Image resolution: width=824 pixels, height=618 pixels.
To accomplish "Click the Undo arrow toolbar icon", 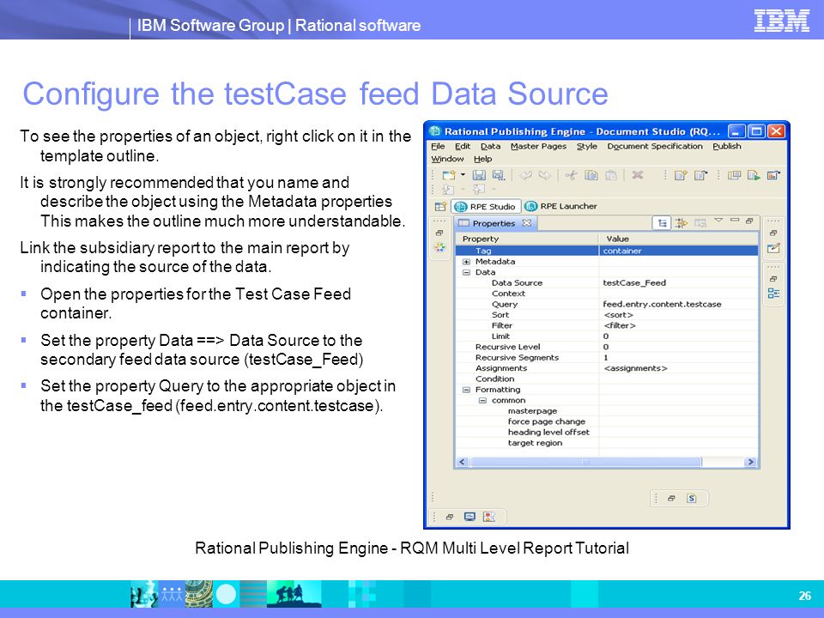I will (x=525, y=175).
